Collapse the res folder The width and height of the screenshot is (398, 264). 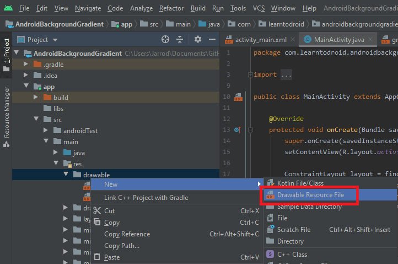tap(56, 164)
